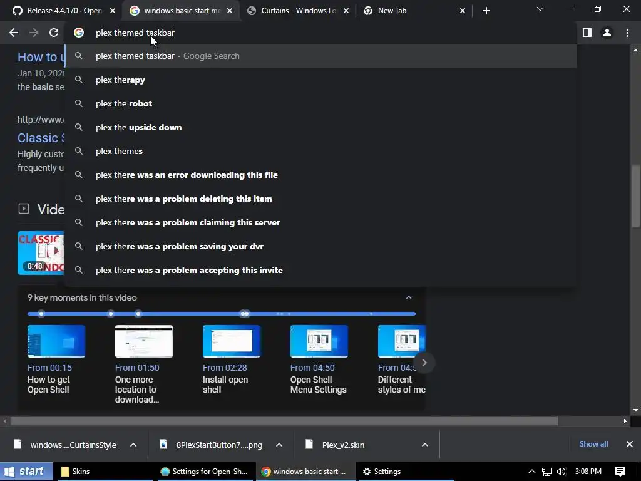Click search icon beside plex therapy
Screen dimensions: 641x481
[x=79, y=80]
